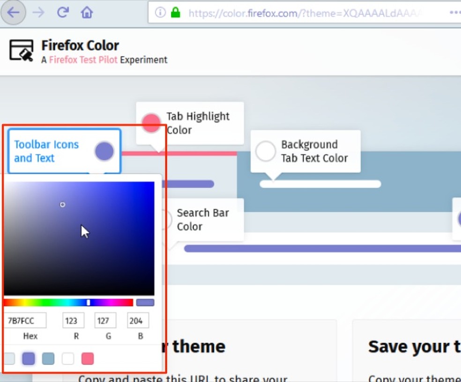The width and height of the screenshot is (461, 382).
Task: Click the Back navigation arrow
Action: 13,13
